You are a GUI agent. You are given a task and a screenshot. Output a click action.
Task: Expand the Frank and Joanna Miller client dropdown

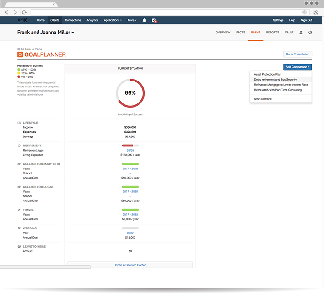point(46,32)
